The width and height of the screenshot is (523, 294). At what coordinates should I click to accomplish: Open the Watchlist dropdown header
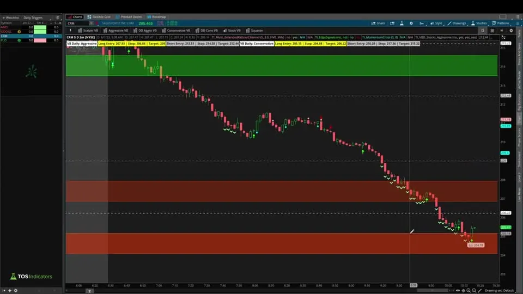[11, 17]
